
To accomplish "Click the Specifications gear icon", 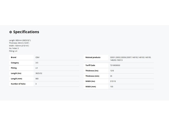I will click(x=11, y=32).
